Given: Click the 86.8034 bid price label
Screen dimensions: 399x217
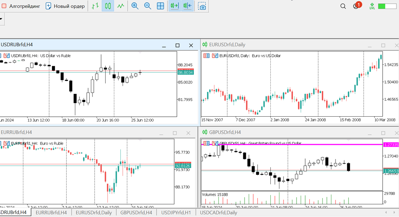Looking at the screenshot, I should pos(186,72).
